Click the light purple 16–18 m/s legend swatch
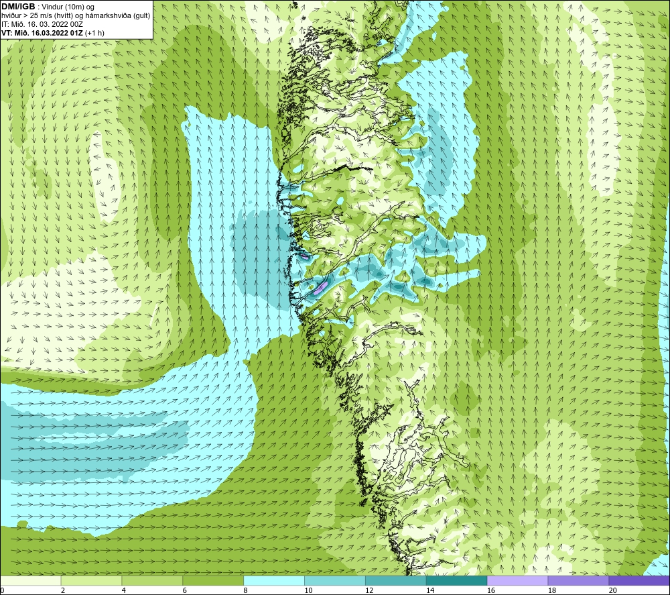Image resolution: width=670 pixels, height=595 pixels. (517, 580)
